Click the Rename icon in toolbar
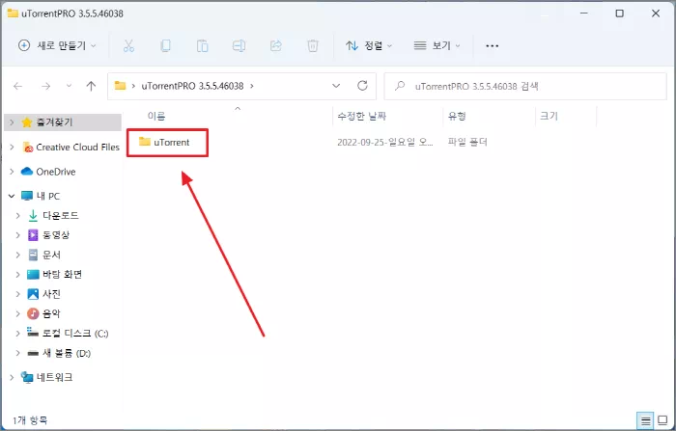Screen dimensions: 676x431 tap(239, 45)
